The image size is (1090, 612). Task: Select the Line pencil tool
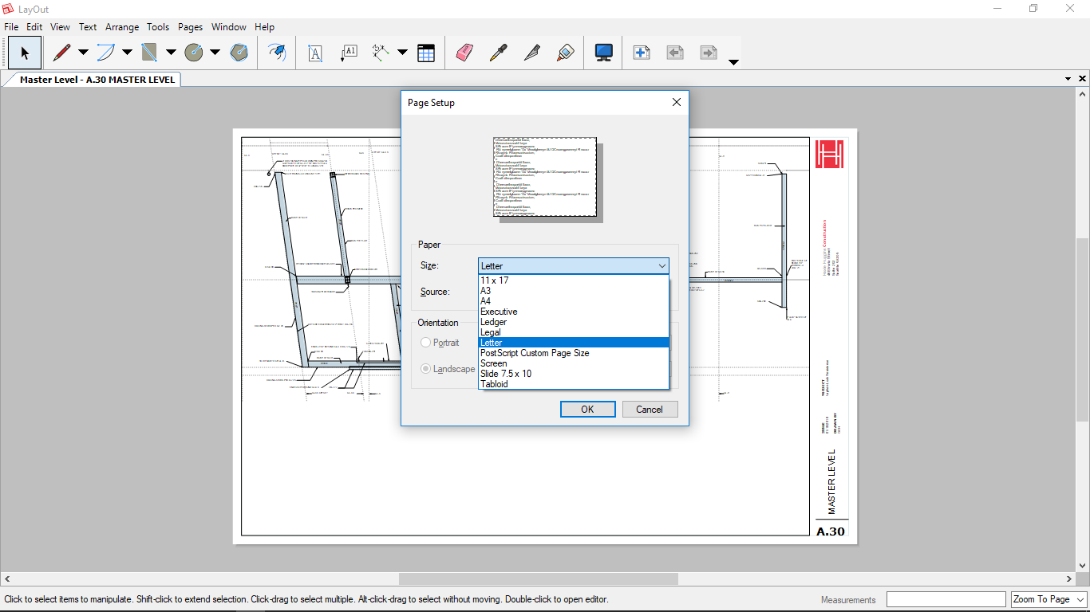point(61,53)
